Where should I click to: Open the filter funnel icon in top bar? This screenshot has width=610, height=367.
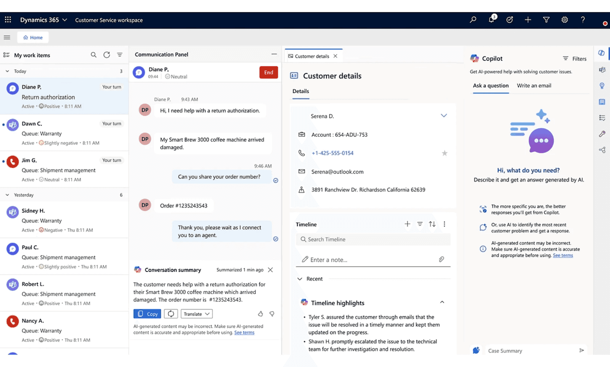[x=546, y=20]
